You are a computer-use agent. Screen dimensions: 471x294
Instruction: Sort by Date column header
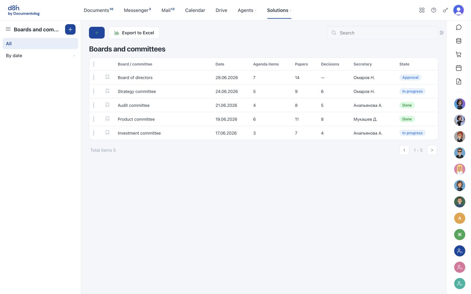click(220, 64)
